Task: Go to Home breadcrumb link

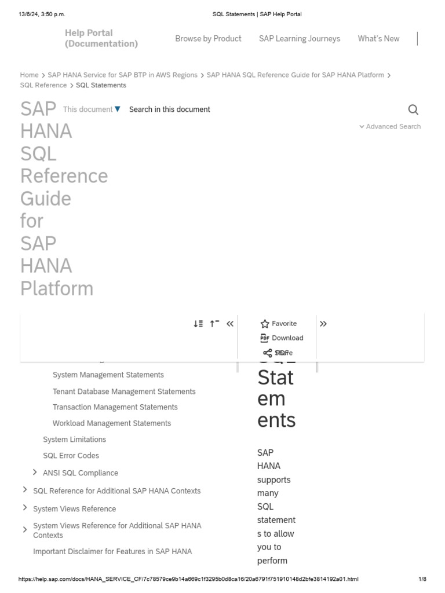Action: pos(29,75)
